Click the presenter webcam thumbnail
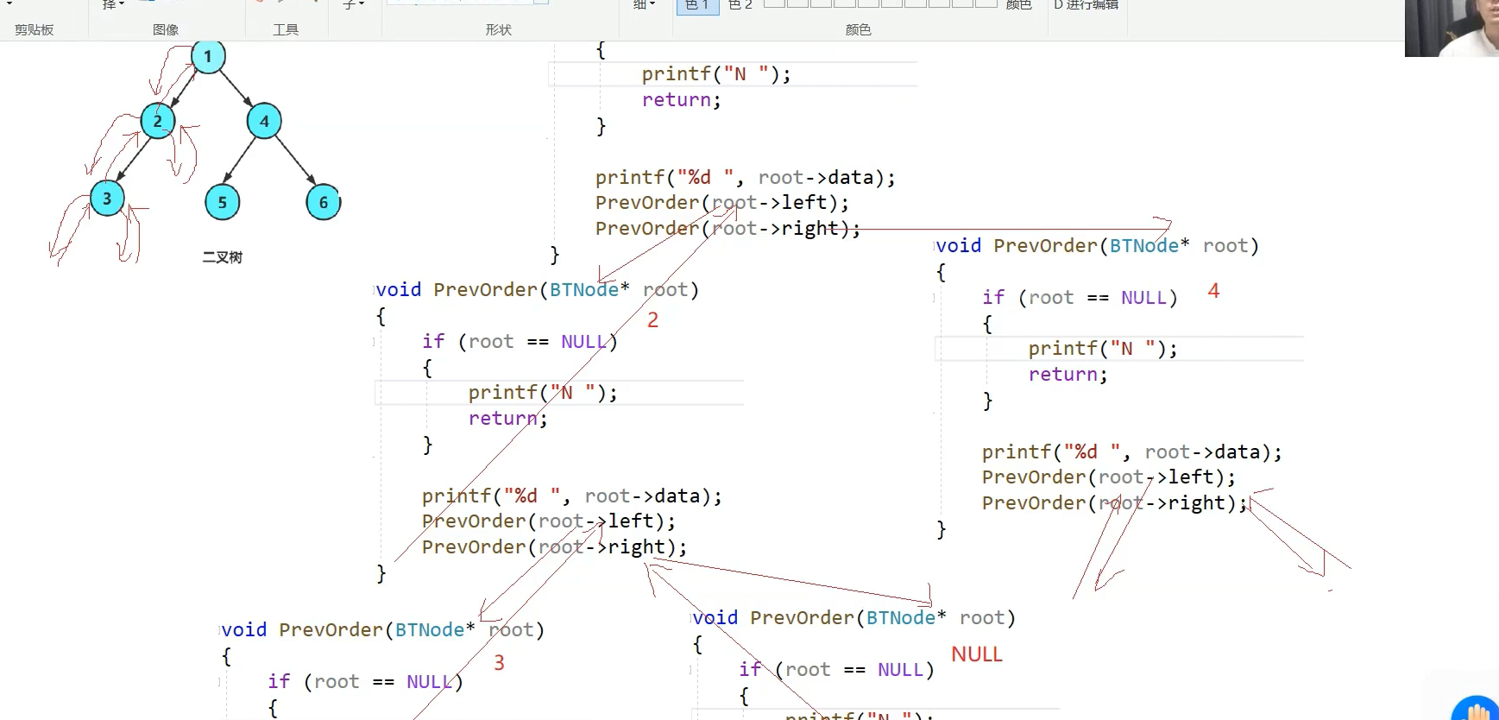Screen dimensions: 1499x720 coord(1452,28)
